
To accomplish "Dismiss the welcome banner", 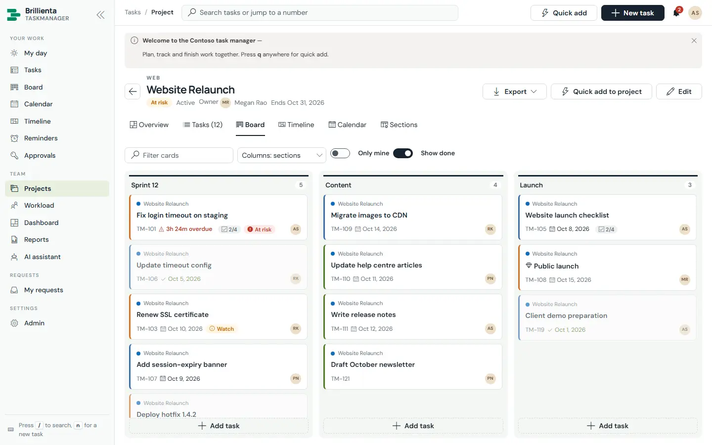I will [x=694, y=41].
